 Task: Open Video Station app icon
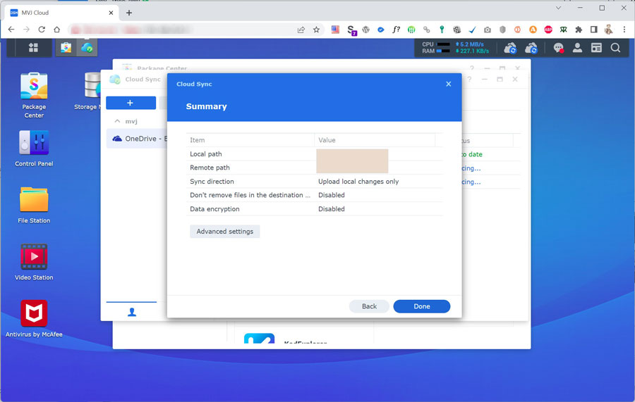click(34, 258)
